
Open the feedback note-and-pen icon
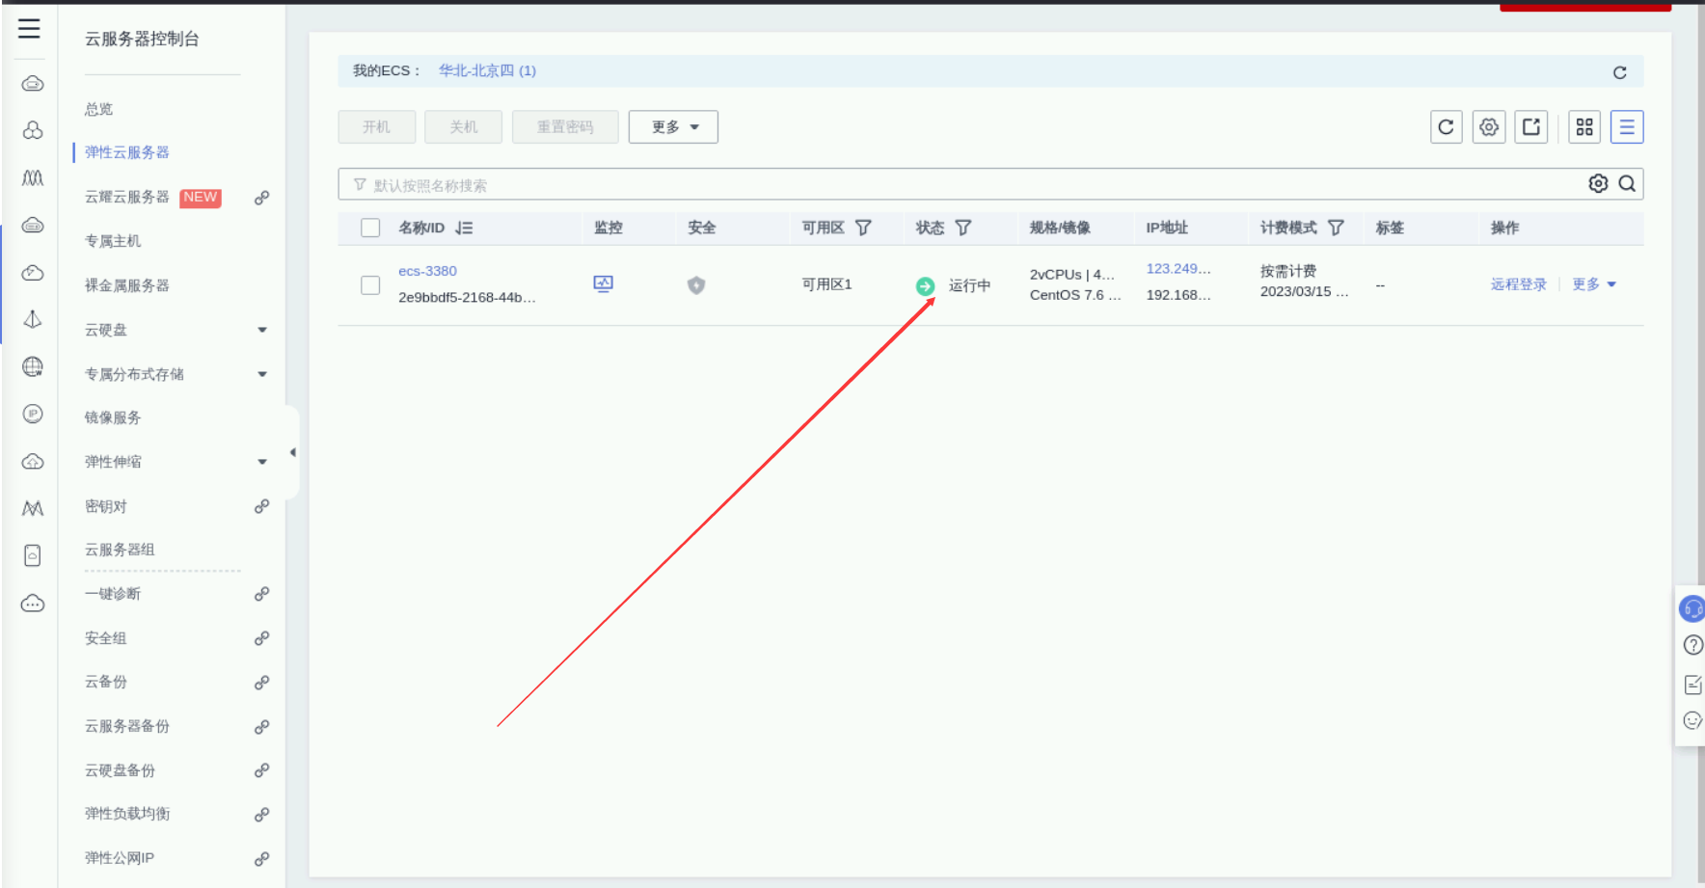pyautogui.click(x=1692, y=684)
